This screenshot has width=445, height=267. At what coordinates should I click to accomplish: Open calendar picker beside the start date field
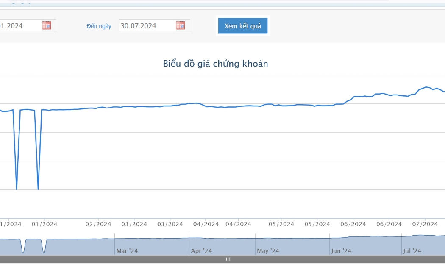click(x=47, y=25)
